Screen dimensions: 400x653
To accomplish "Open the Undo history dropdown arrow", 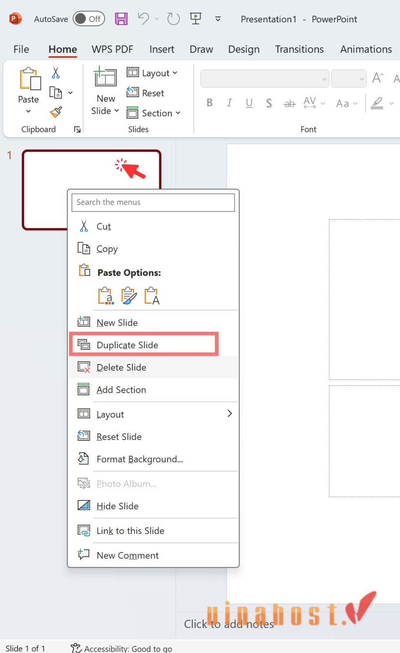I will coord(156,19).
